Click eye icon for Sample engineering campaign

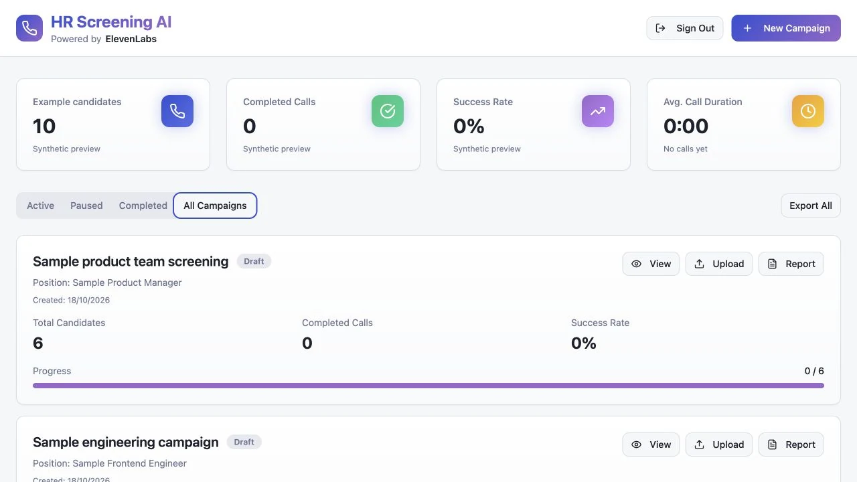(637, 445)
